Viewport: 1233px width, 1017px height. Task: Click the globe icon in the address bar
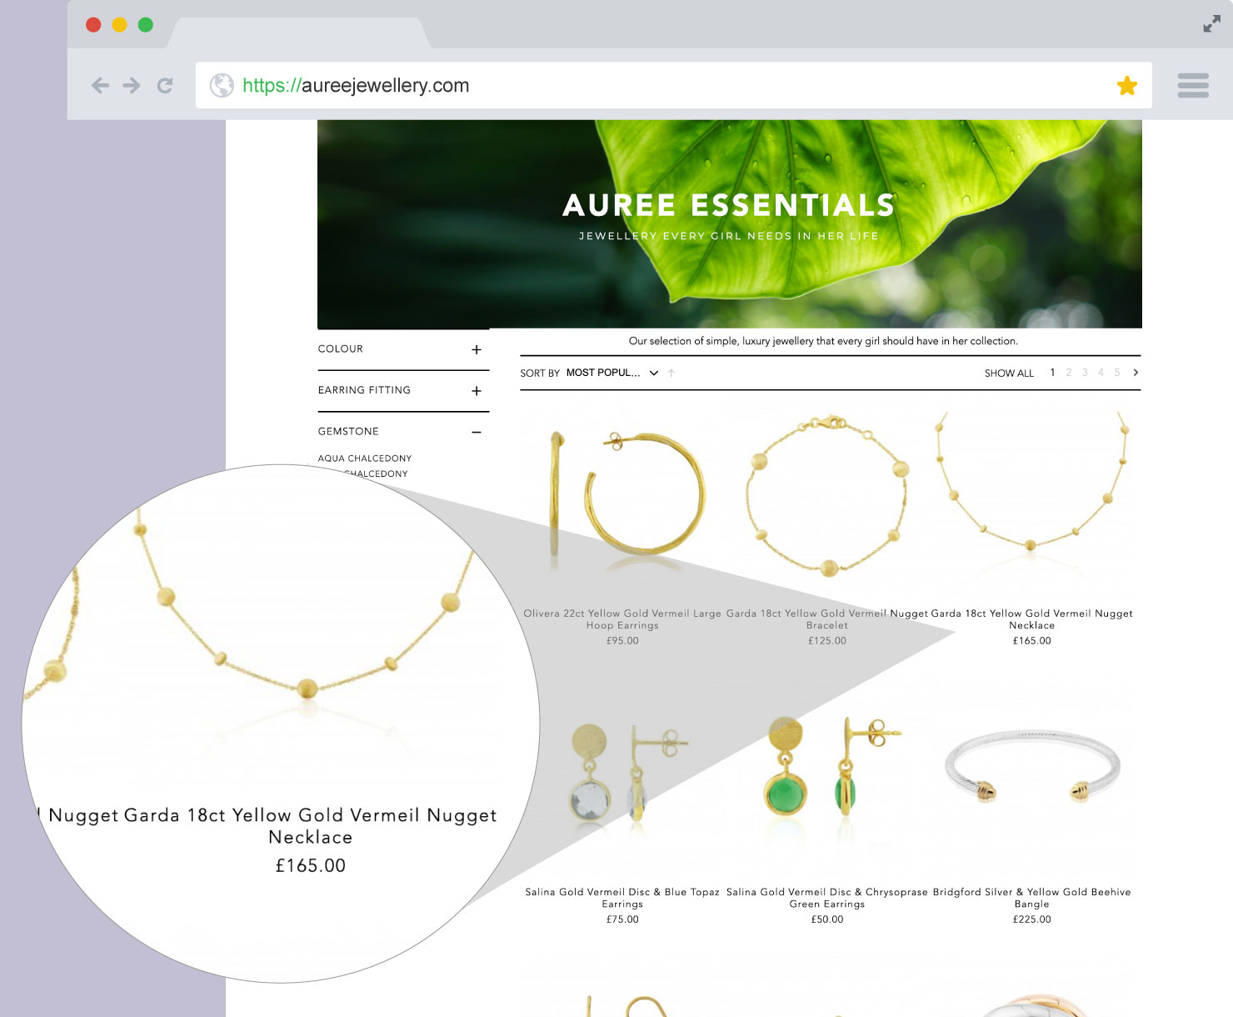coord(222,85)
